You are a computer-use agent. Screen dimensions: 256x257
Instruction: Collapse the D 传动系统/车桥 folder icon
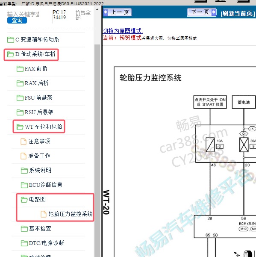(10, 54)
